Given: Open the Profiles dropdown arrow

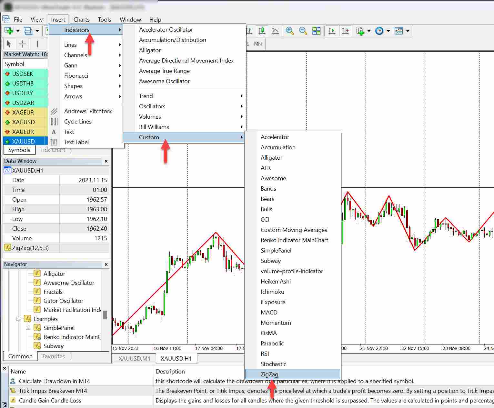Looking at the screenshot, I should [x=37, y=31].
